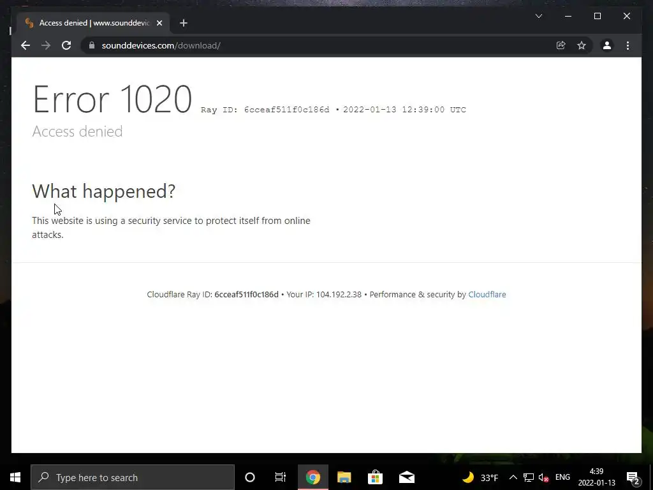Click the Access denied subtitle
Viewport: 653px width, 490px height.
click(77, 131)
